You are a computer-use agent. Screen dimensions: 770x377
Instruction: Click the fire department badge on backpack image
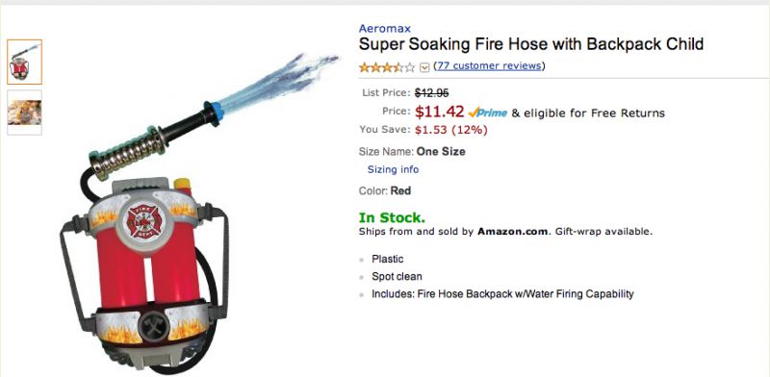[x=143, y=222]
